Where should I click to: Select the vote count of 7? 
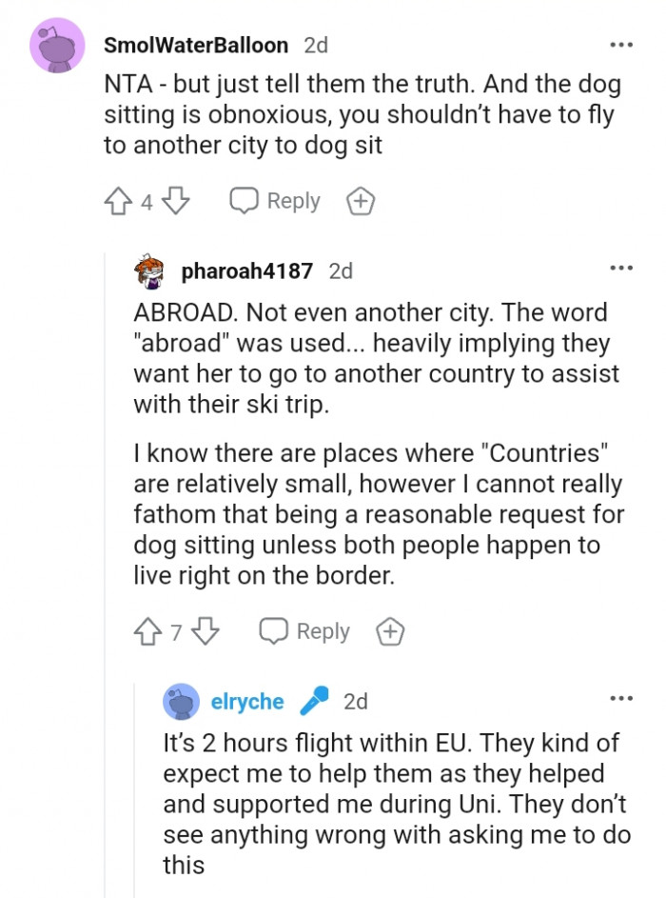178,630
